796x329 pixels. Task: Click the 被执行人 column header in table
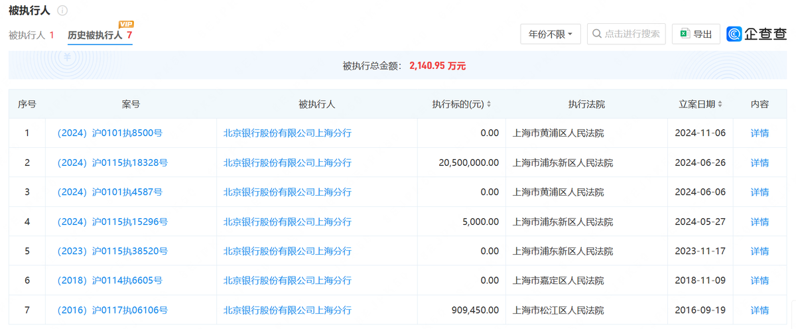click(x=317, y=104)
